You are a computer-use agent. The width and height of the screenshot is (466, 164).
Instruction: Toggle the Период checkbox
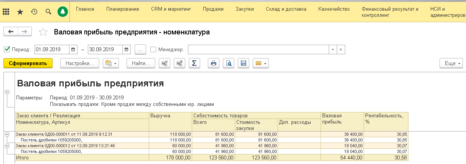click(7, 49)
